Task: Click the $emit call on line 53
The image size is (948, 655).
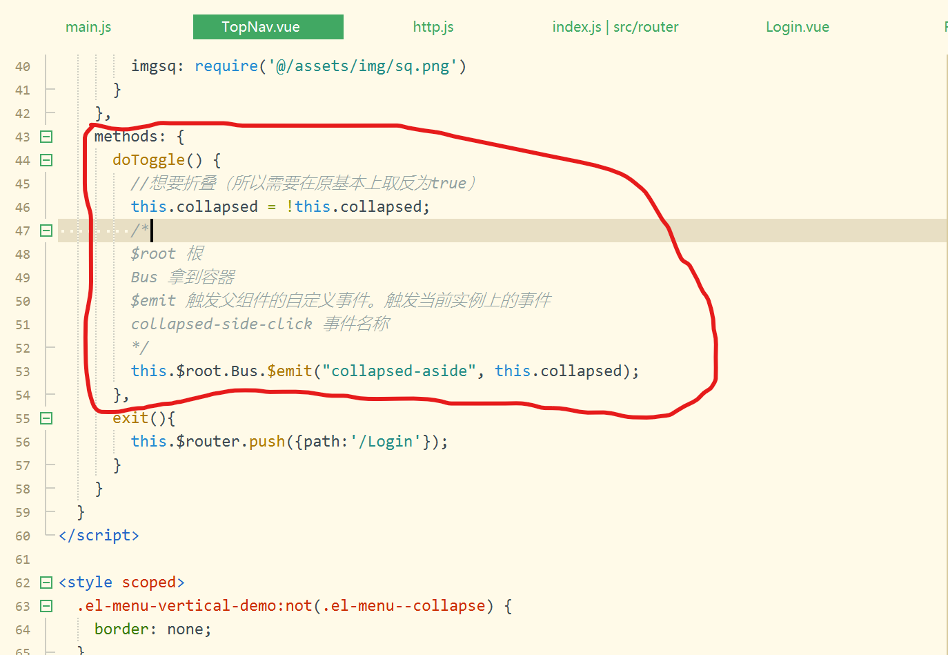Action: 290,371
